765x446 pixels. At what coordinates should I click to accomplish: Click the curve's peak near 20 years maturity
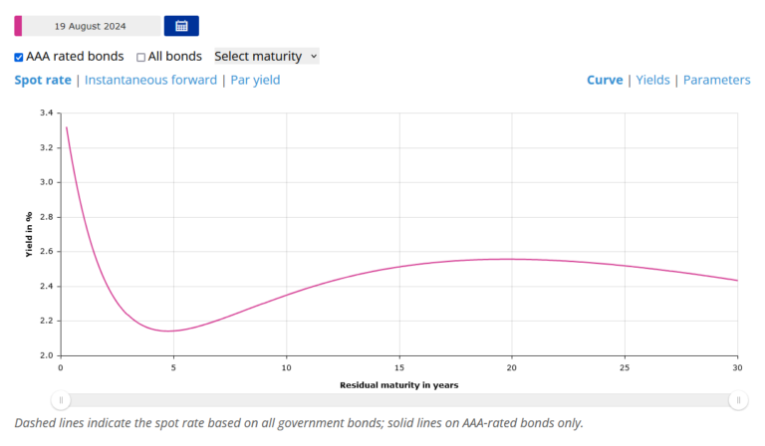(x=511, y=259)
